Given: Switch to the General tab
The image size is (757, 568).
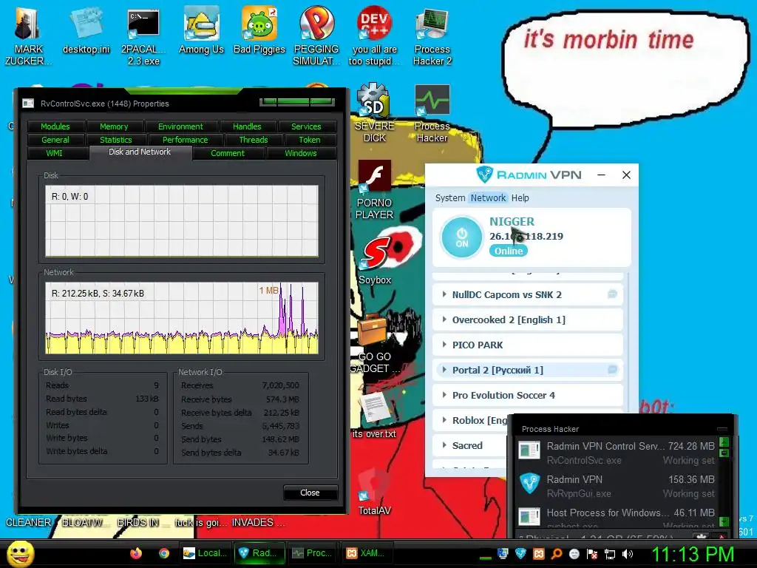Looking at the screenshot, I should tap(55, 140).
